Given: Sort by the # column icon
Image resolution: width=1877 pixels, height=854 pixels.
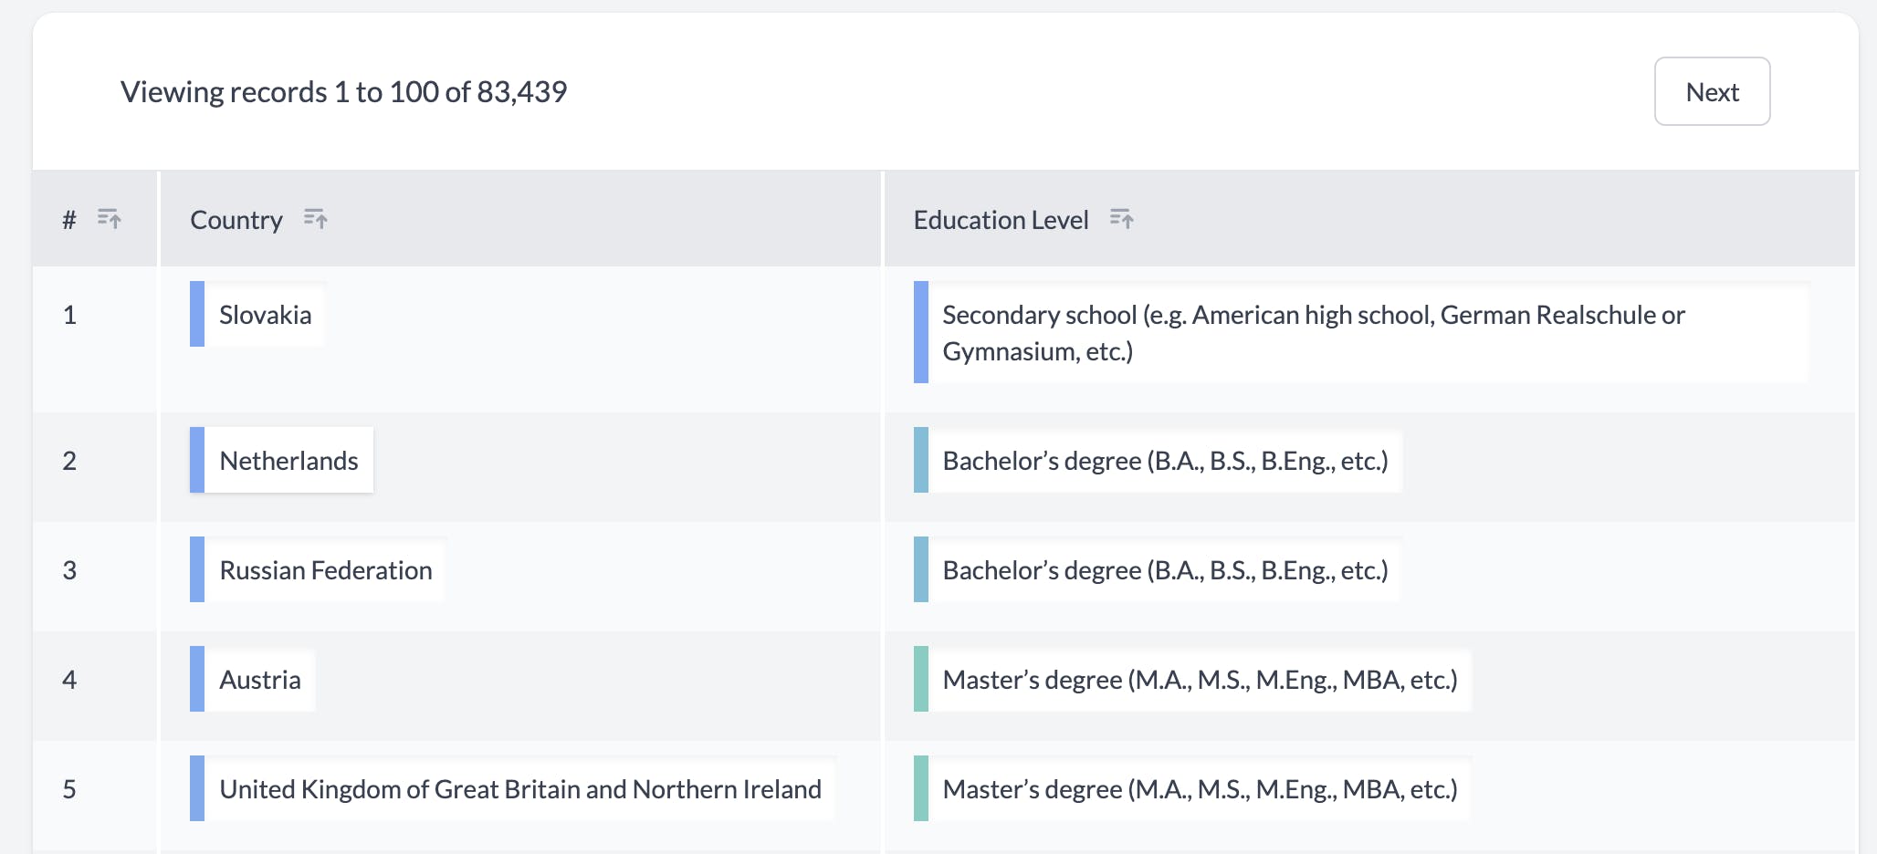Looking at the screenshot, I should (110, 219).
